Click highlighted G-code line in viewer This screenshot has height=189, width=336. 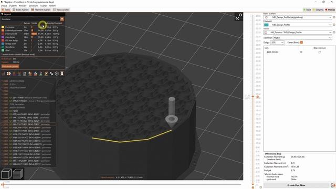coord(28,124)
